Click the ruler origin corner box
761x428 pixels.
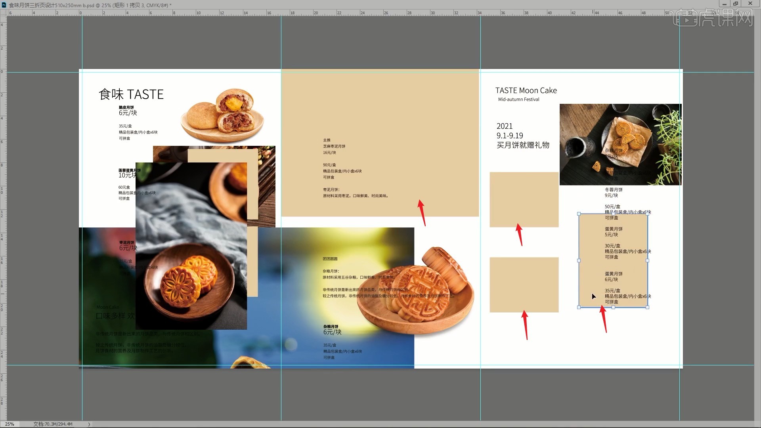[x=3, y=13]
